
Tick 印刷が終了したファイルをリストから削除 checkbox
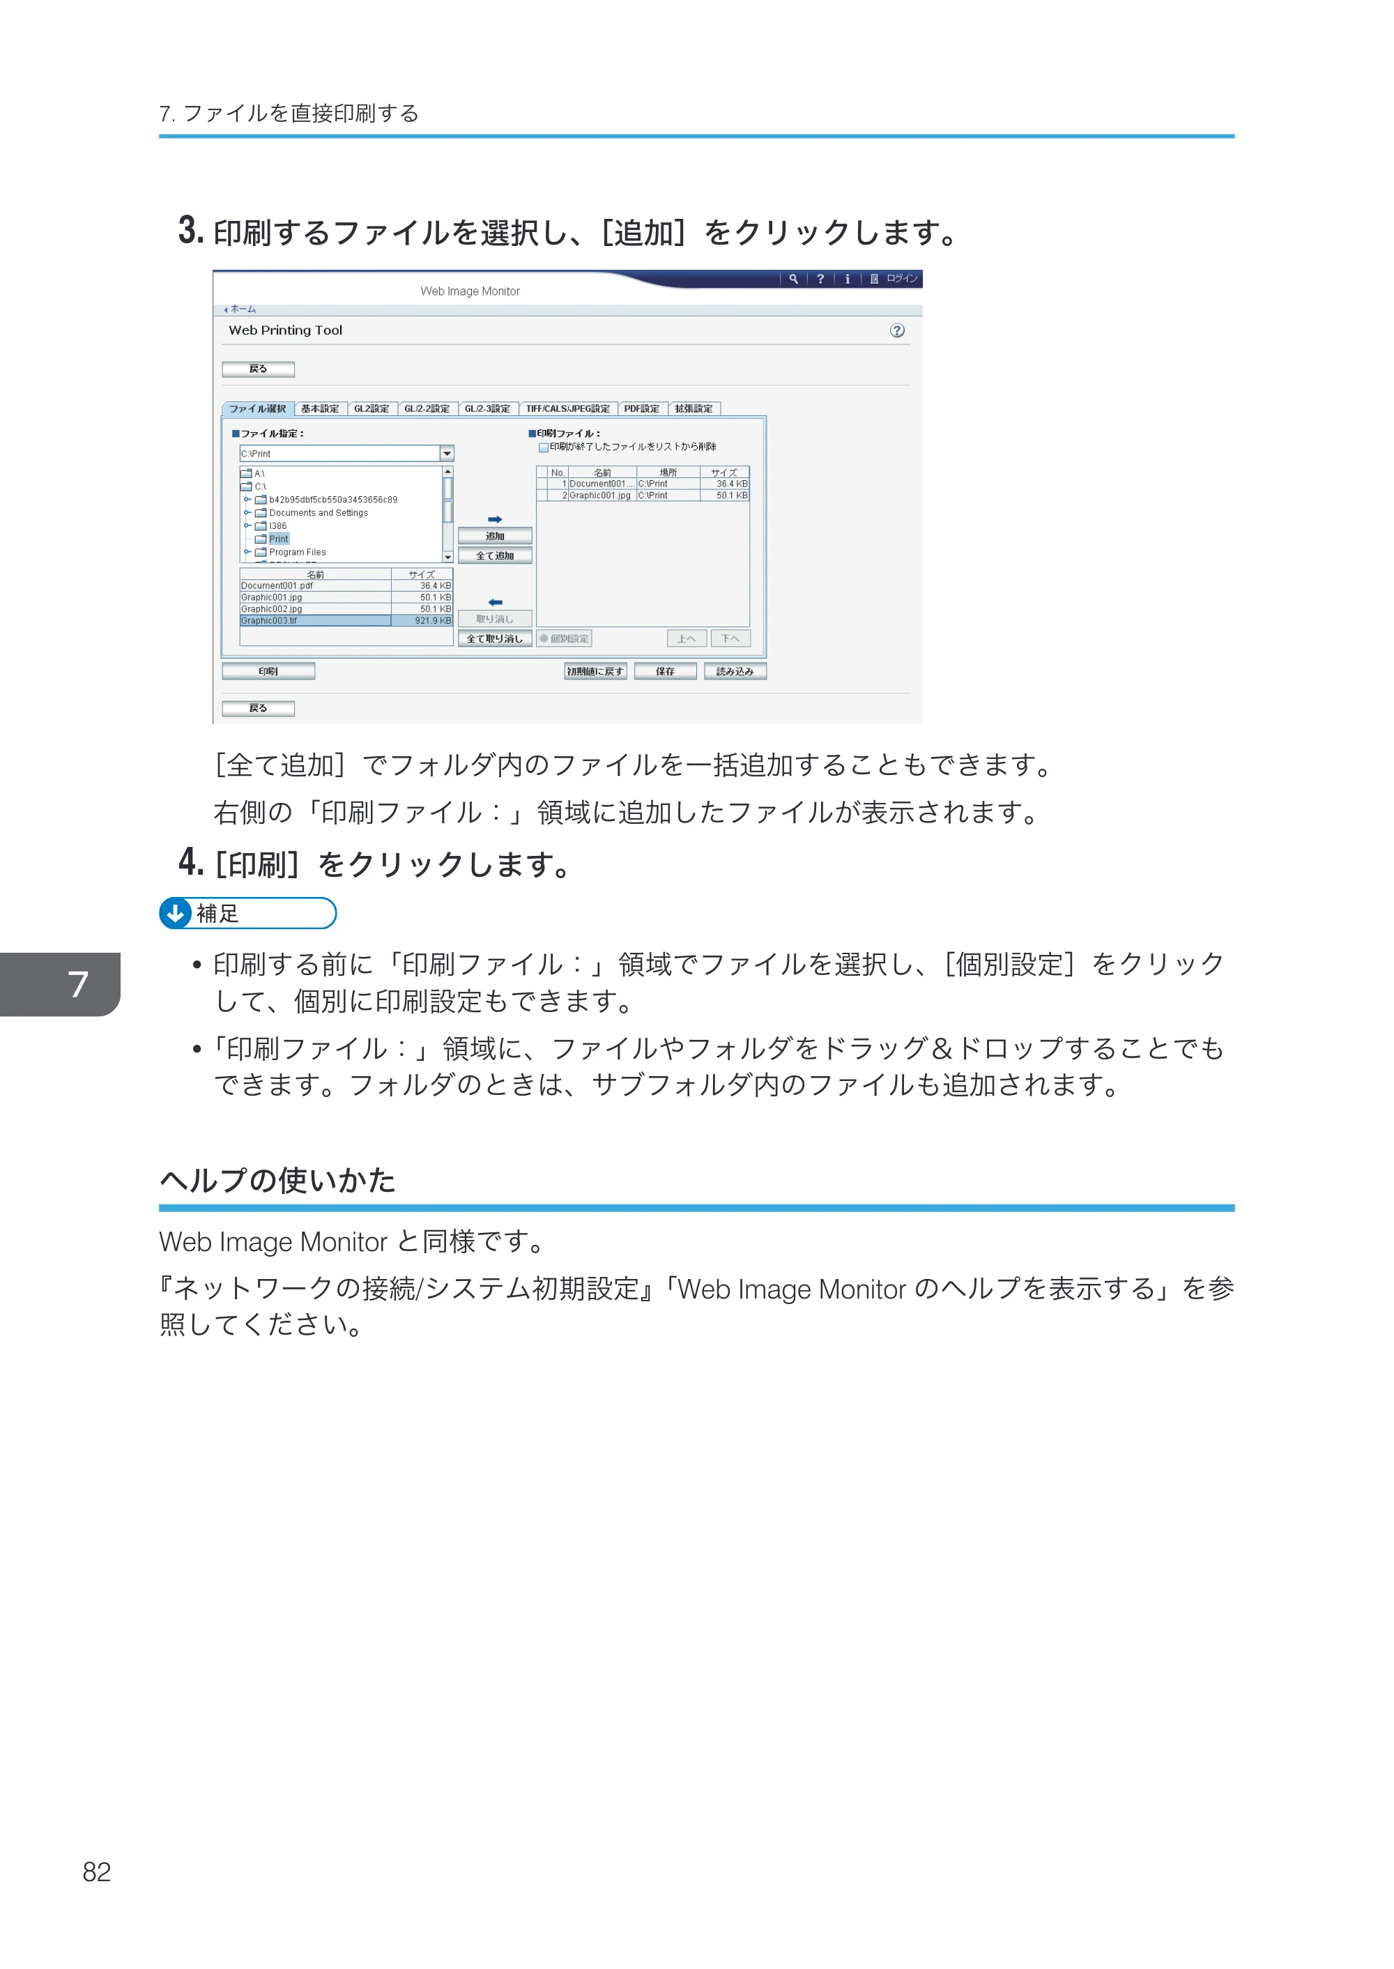point(544,447)
